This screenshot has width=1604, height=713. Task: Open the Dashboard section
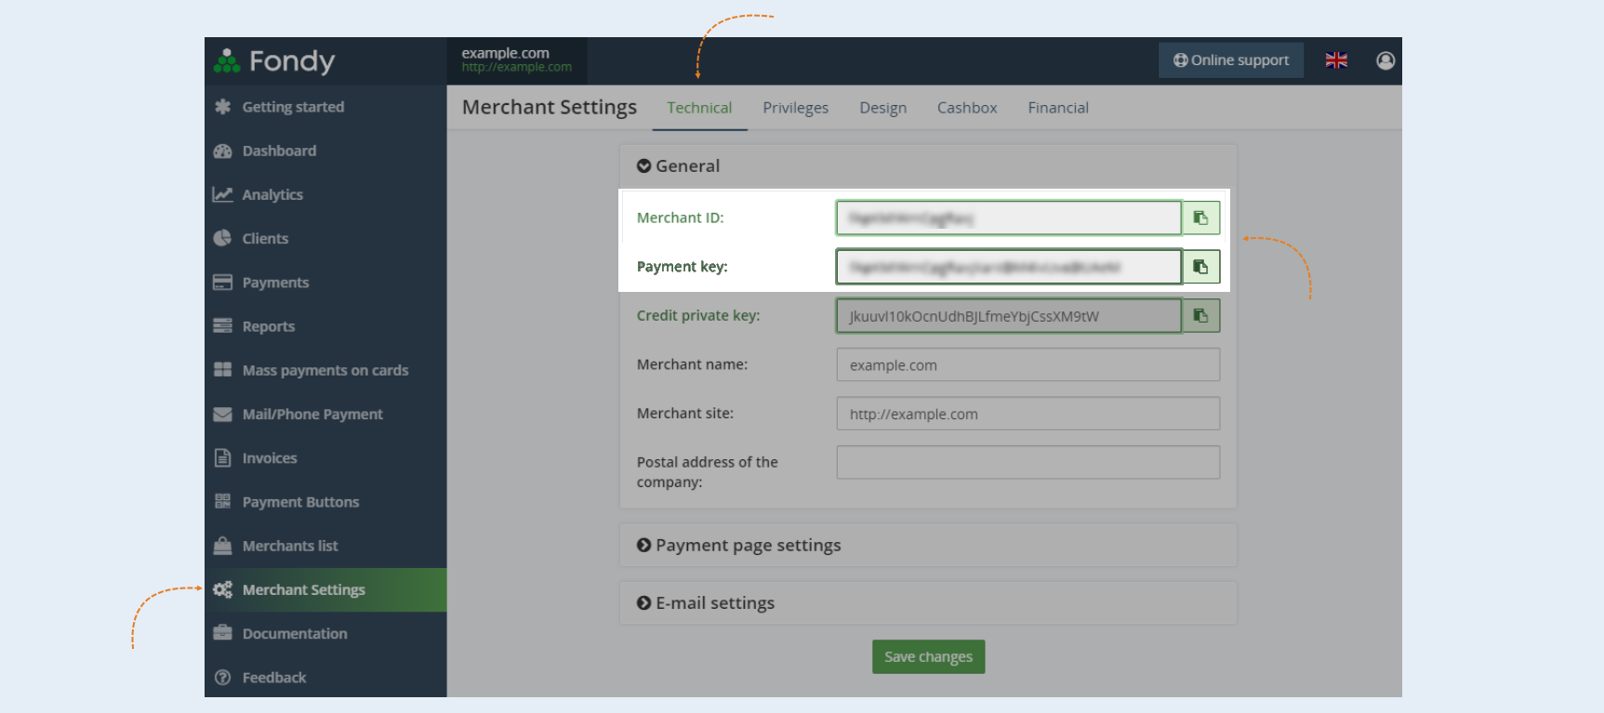[x=325, y=151]
